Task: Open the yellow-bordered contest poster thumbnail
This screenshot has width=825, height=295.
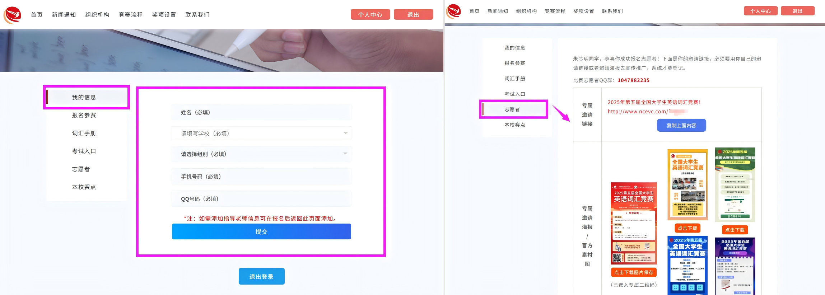Action: 687,184
